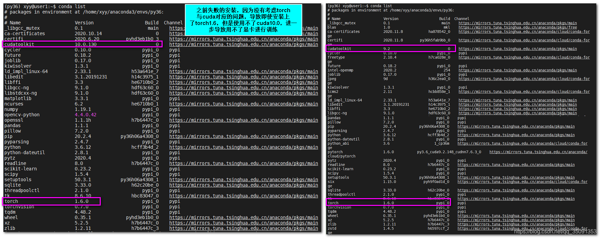Click environment path line in right terminal

click(391, 10)
